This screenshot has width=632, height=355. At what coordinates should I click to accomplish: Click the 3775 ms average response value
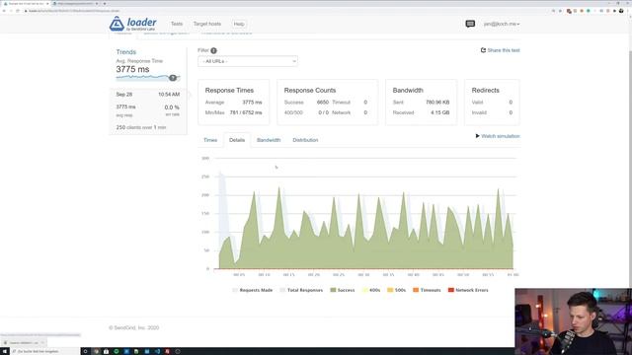pos(132,69)
